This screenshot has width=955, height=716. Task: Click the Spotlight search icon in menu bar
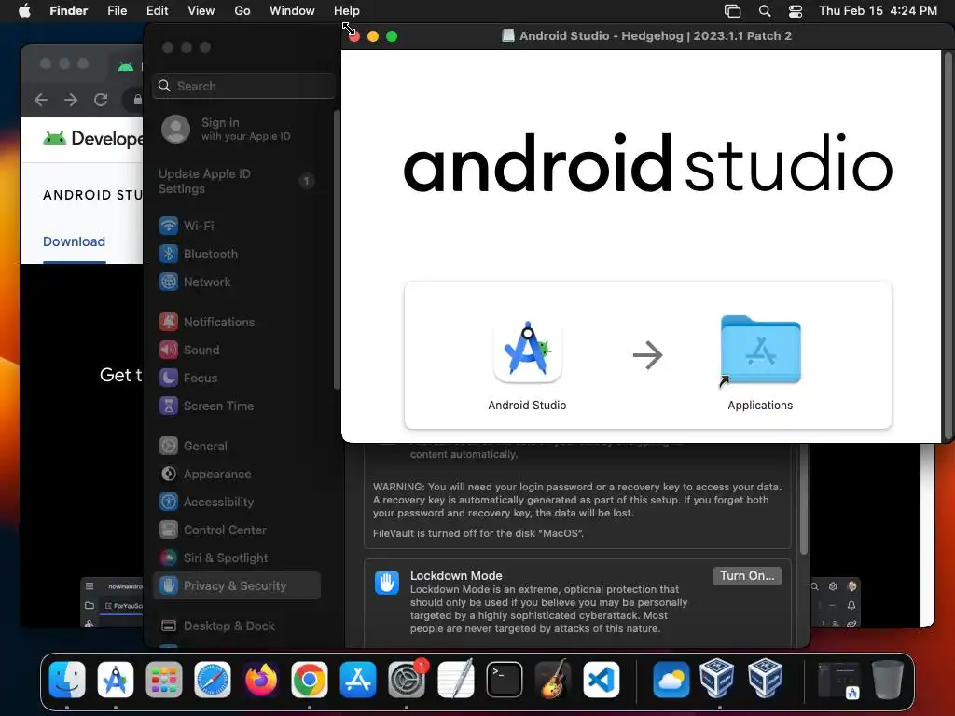(765, 11)
